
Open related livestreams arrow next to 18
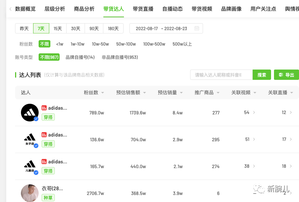coord(291,166)
